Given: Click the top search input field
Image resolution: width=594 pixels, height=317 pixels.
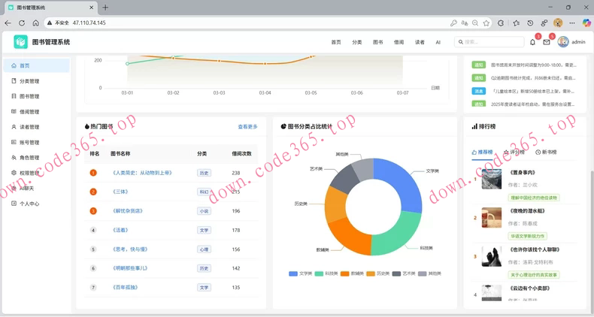Looking at the screenshot, I should tap(492, 42).
